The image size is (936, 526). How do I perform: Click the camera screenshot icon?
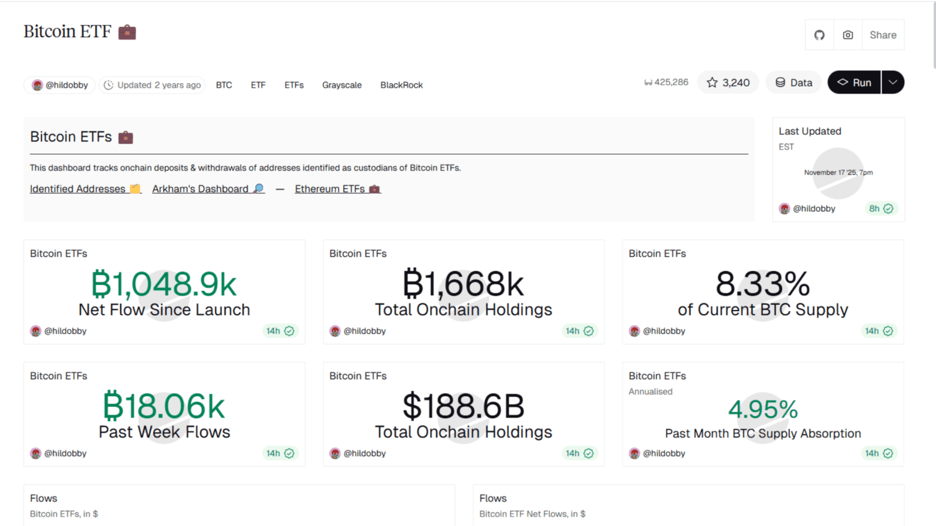[848, 35]
